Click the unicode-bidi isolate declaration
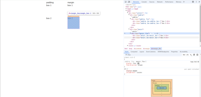The width and height of the screenshot is (201, 97). click(134, 72)
